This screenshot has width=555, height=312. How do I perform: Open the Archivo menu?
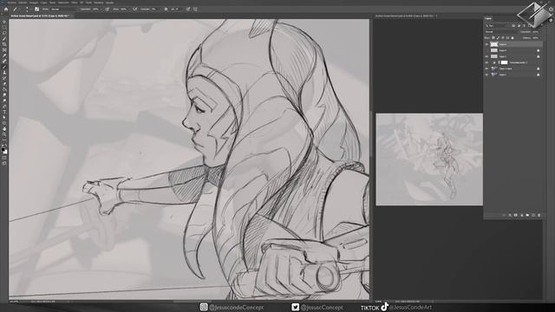click(12, 3)
